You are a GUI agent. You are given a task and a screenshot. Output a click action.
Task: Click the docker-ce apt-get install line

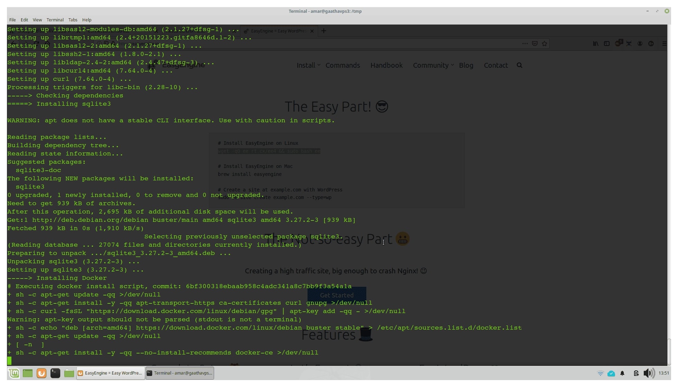pos(163,352)
